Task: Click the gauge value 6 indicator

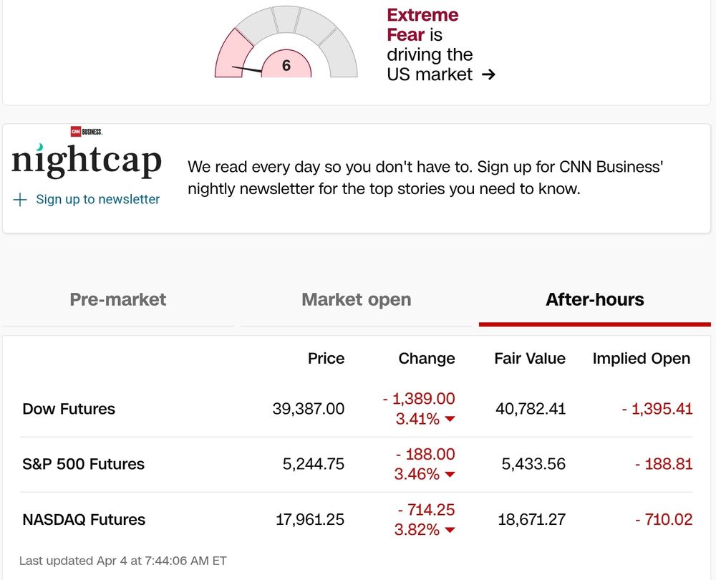Action: 286,66
